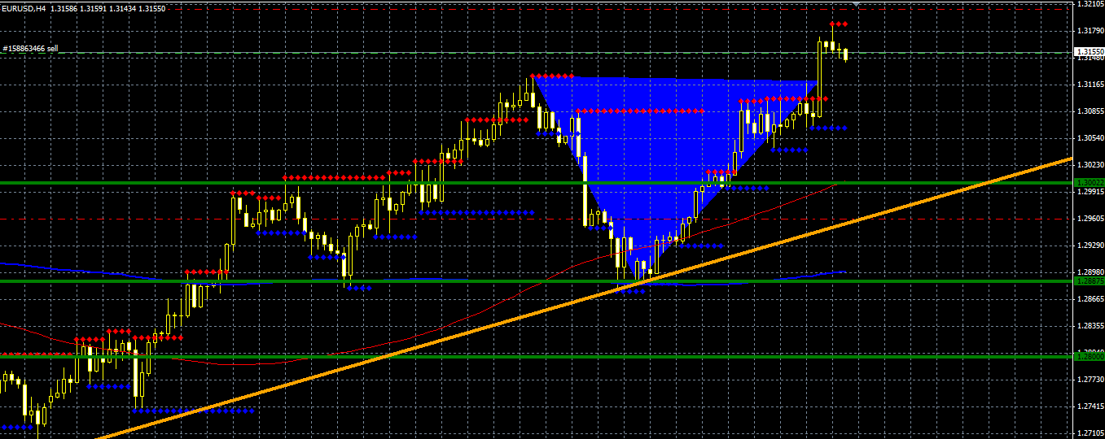Click the green price label 1.28875

(x=1090, y=281)
